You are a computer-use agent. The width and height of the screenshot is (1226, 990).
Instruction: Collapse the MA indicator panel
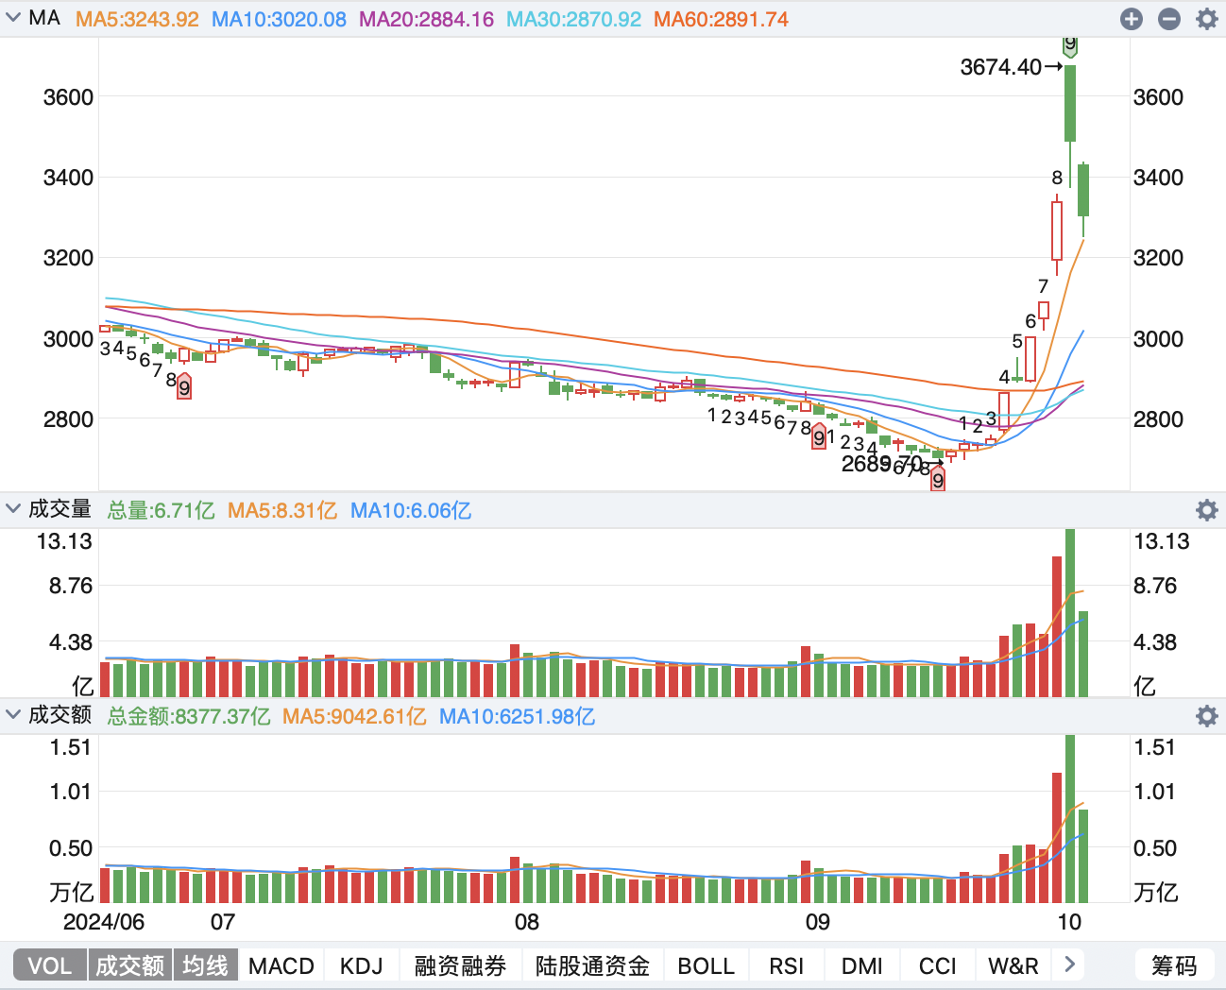(x=12, y=17)
